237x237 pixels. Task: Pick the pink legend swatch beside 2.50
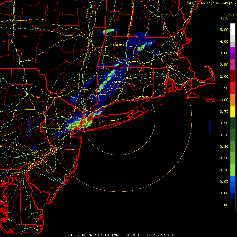coord(233,65)
